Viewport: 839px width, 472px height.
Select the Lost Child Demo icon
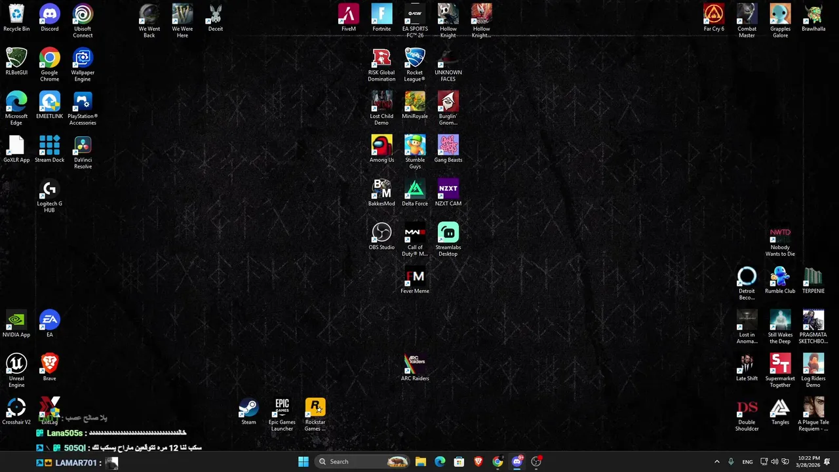381,109
